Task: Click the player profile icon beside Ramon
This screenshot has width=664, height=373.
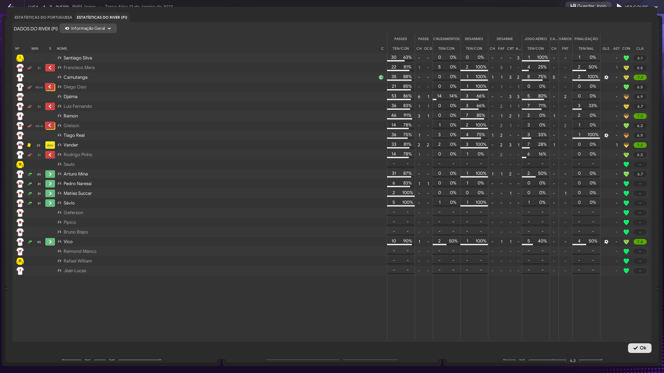Action: tap(59, 116)
